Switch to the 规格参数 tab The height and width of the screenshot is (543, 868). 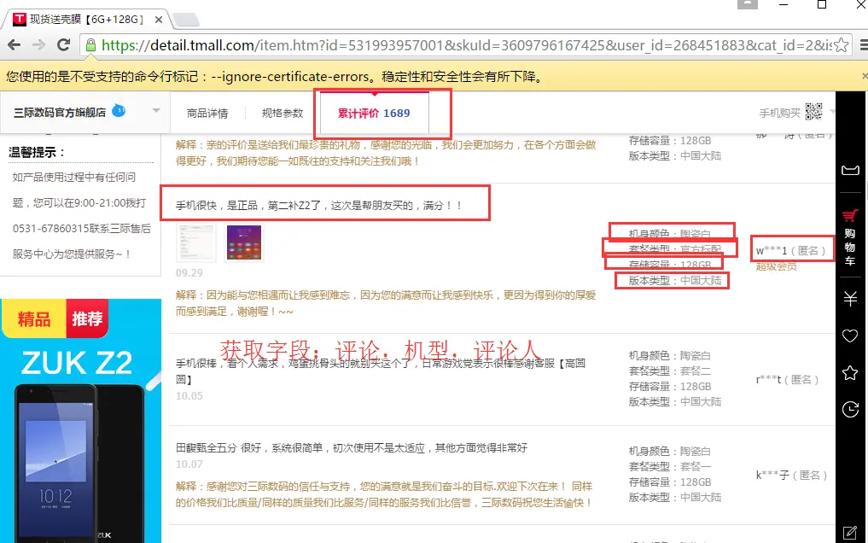click(x=283, y=113)
